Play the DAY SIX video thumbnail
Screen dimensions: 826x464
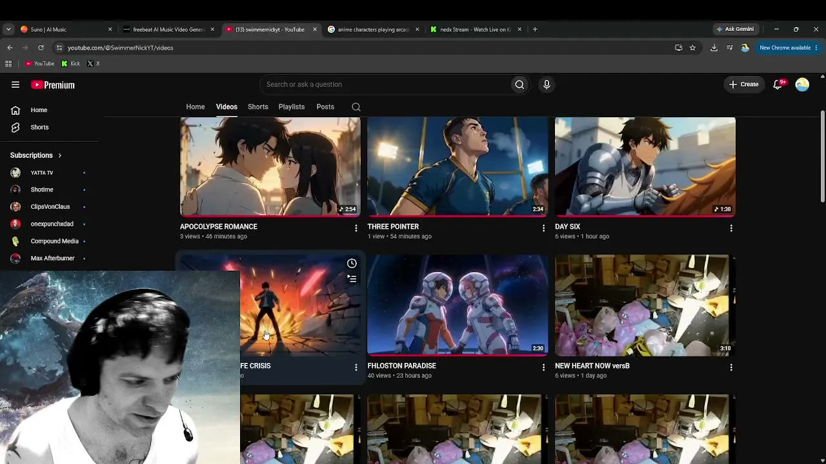pos(645,166)
